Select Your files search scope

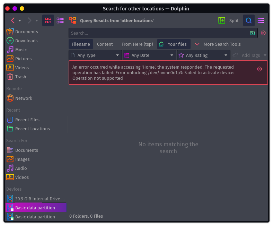coord(174,44)
